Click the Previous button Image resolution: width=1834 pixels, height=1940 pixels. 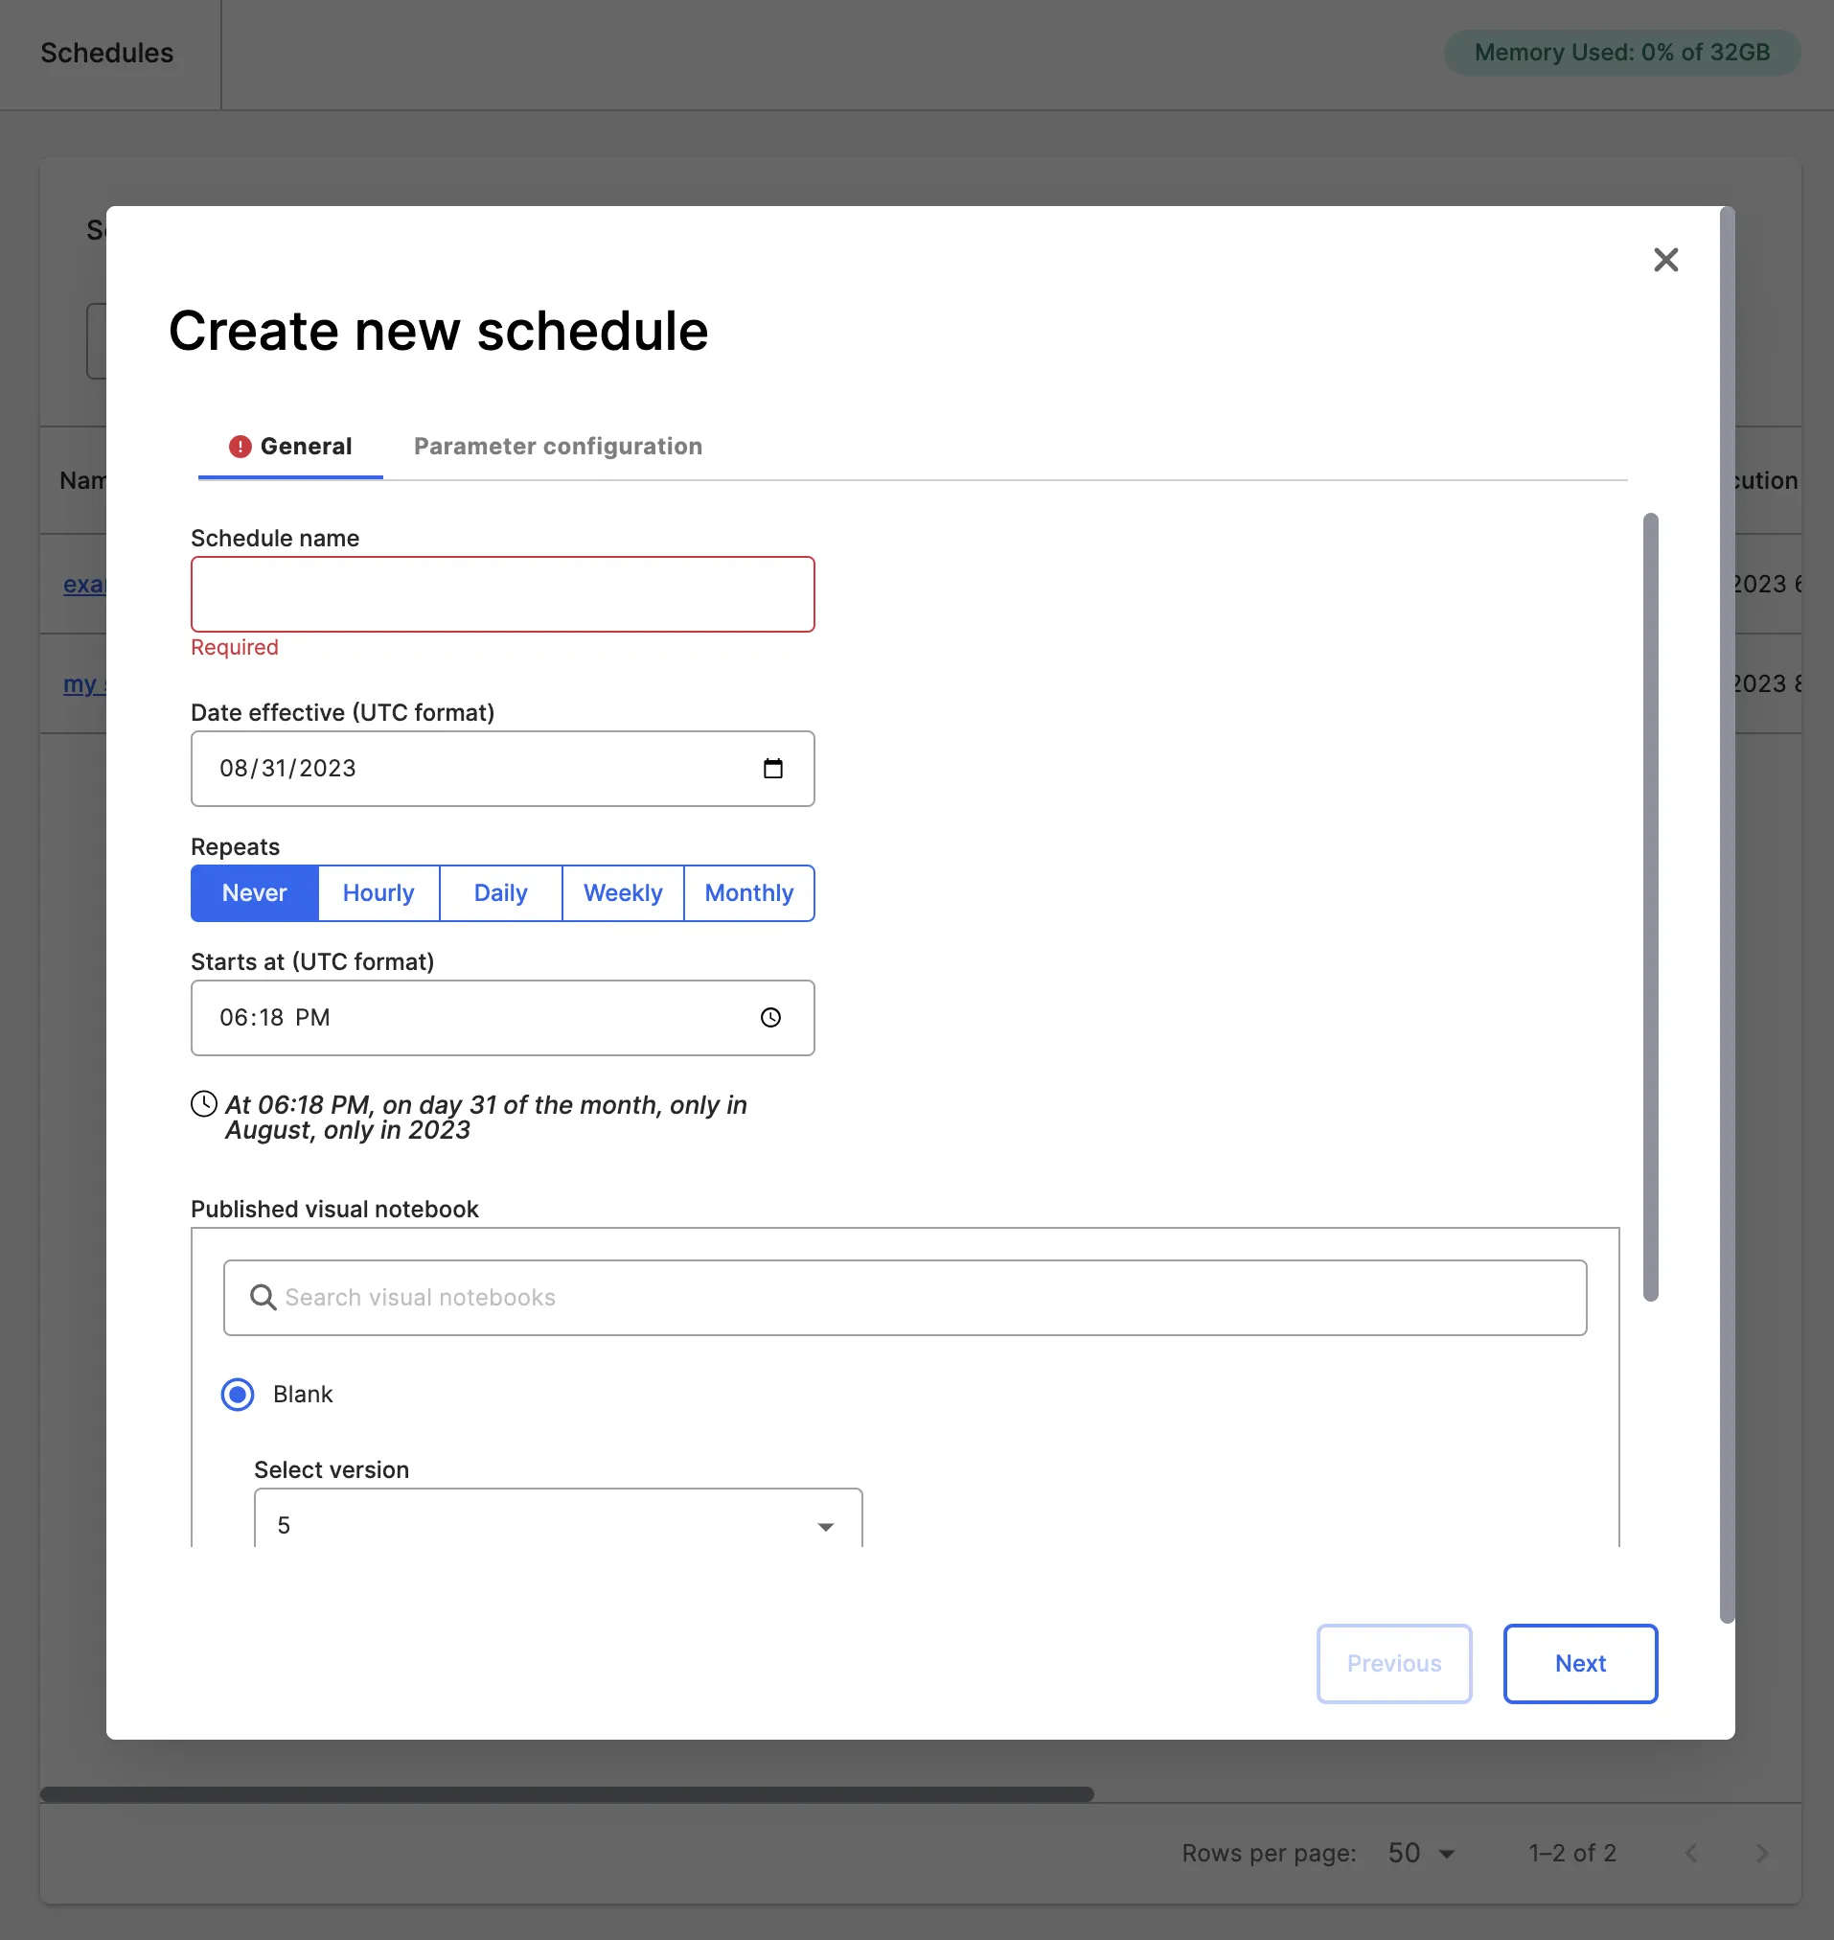[1393, 1663]
